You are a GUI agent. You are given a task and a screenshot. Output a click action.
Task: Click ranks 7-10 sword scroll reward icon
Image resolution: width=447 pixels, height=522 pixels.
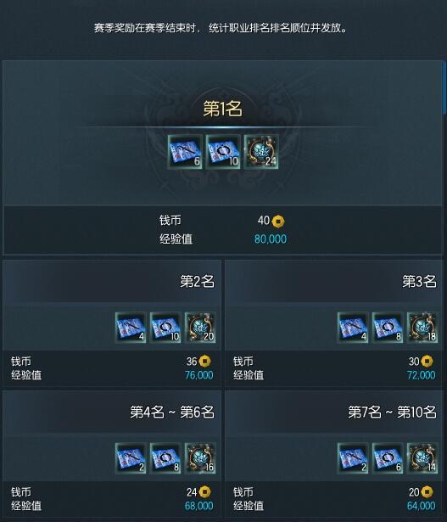point(353,458)
